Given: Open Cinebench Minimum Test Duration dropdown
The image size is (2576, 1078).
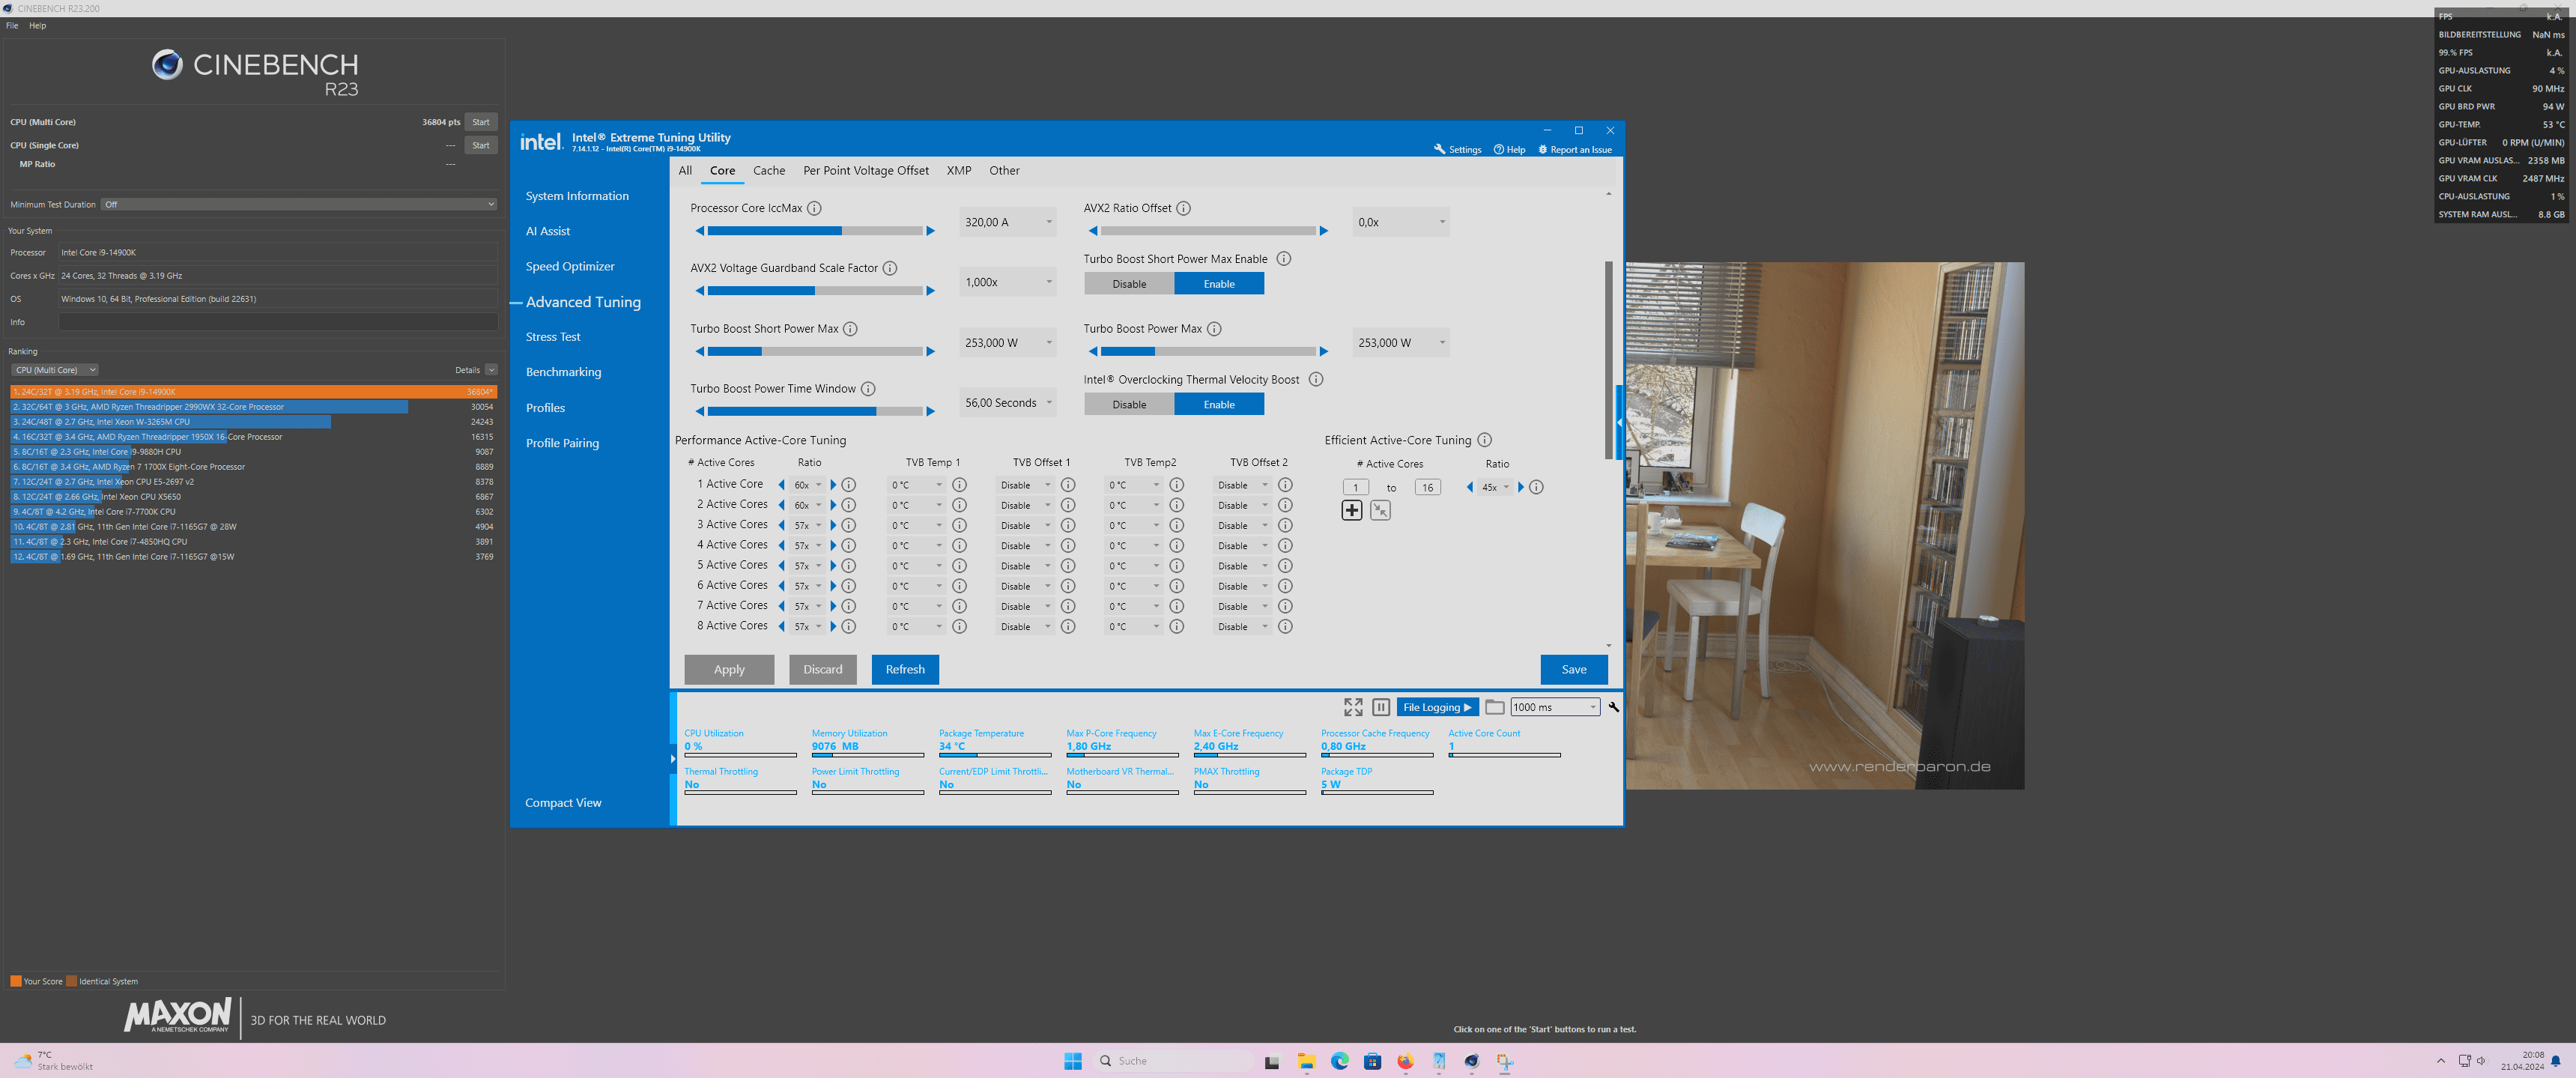Looking at the screenshot, I should point(298,204).
